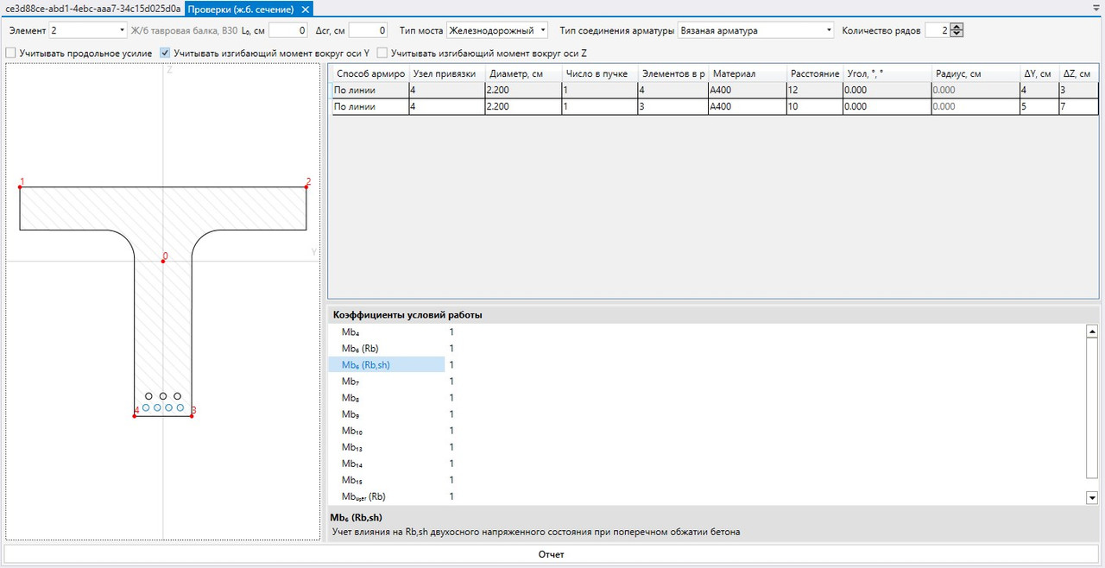Close the Проверки (ж.б. сечение) tab

306,9
